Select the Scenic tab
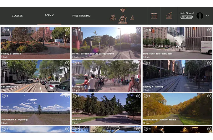The width and height of the screenshot is (213, 140). click(49, 16)
